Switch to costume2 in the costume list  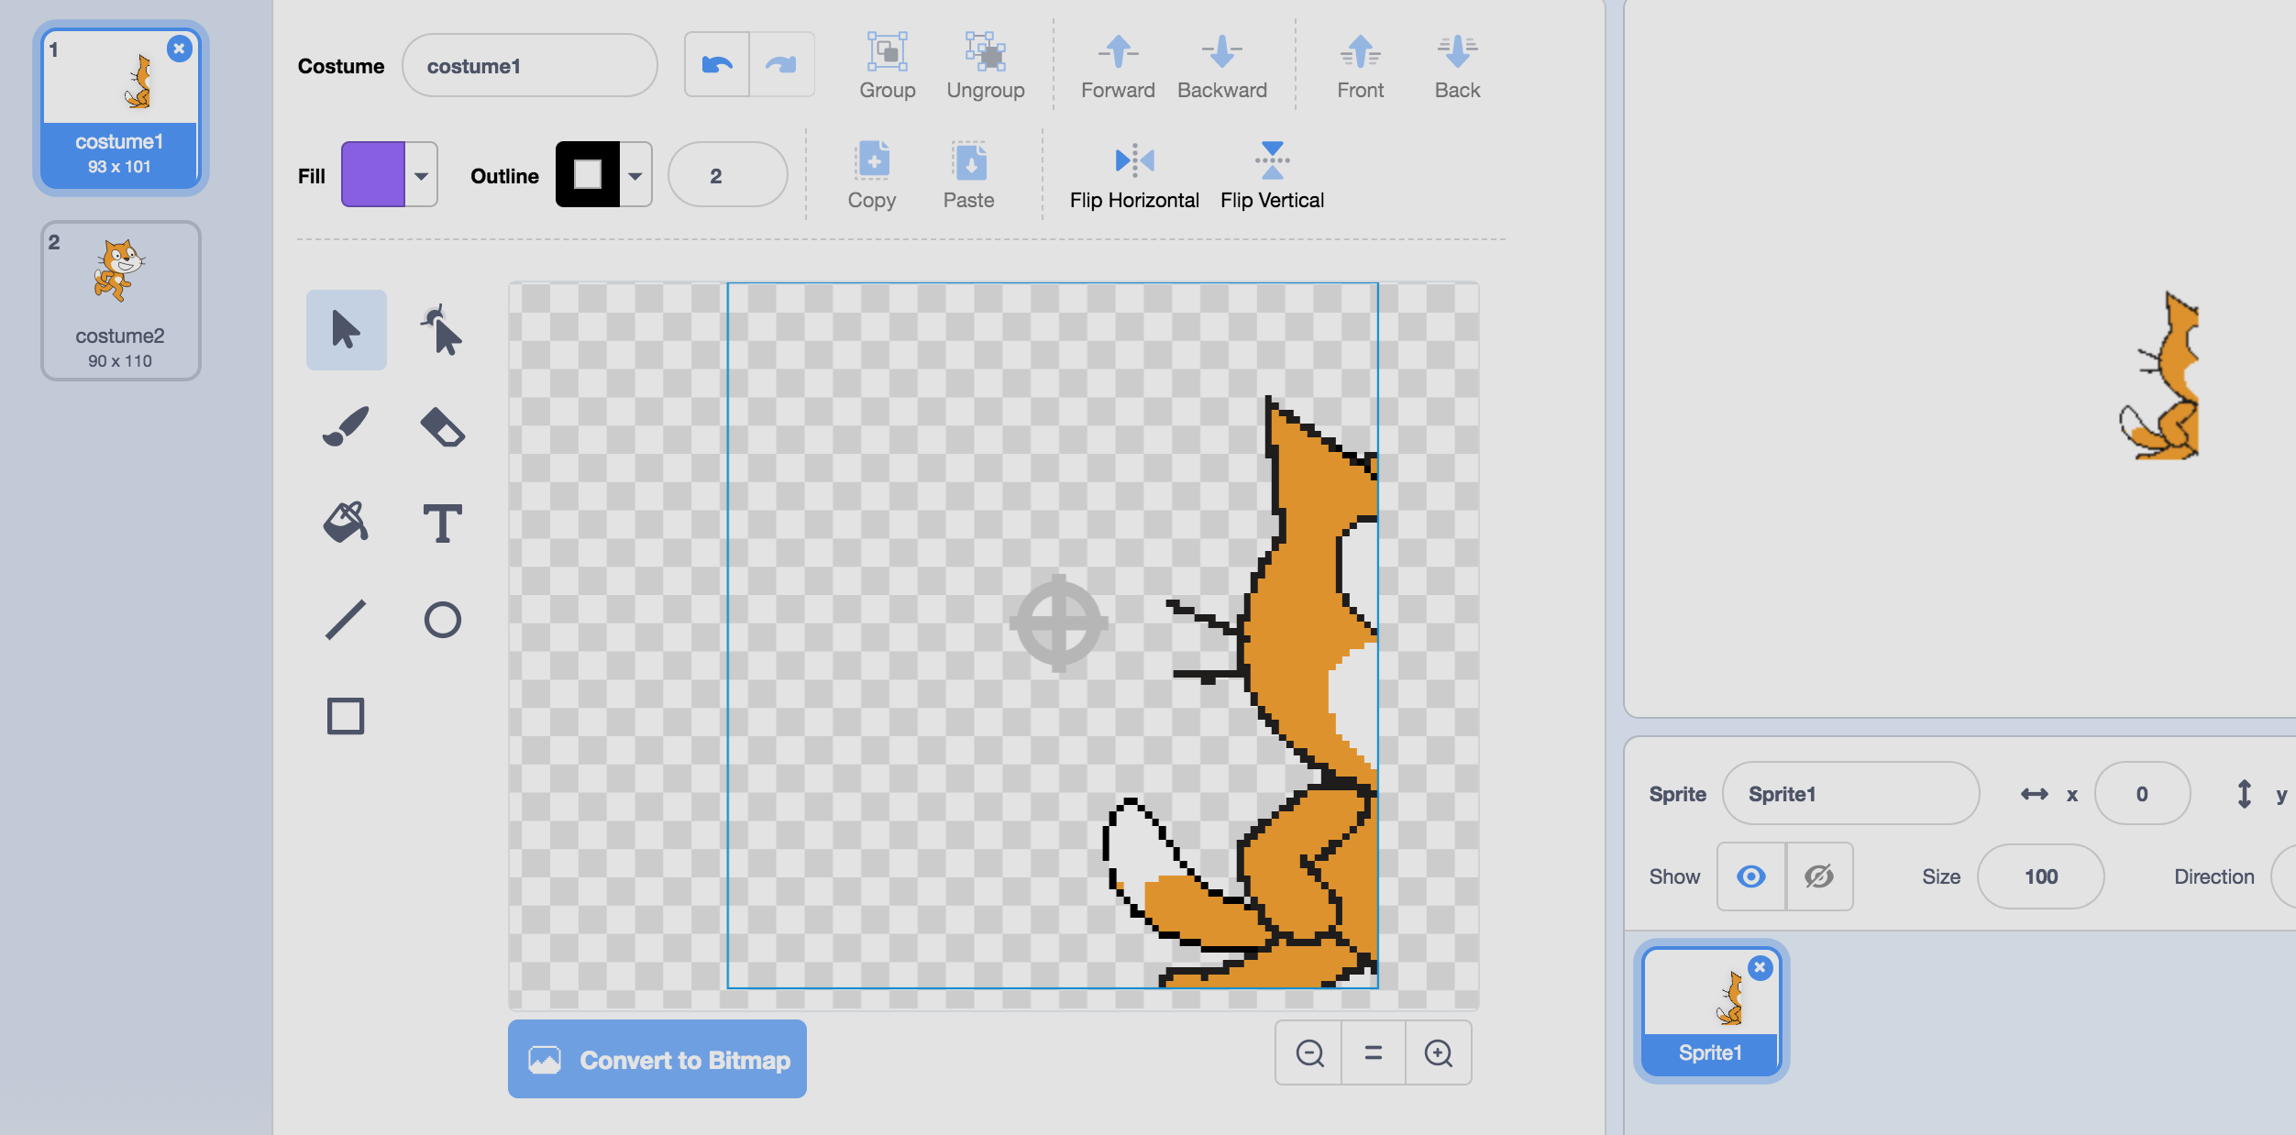(120, 300)
